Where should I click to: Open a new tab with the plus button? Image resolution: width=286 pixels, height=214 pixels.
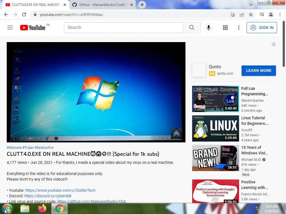tap(142, 5)
